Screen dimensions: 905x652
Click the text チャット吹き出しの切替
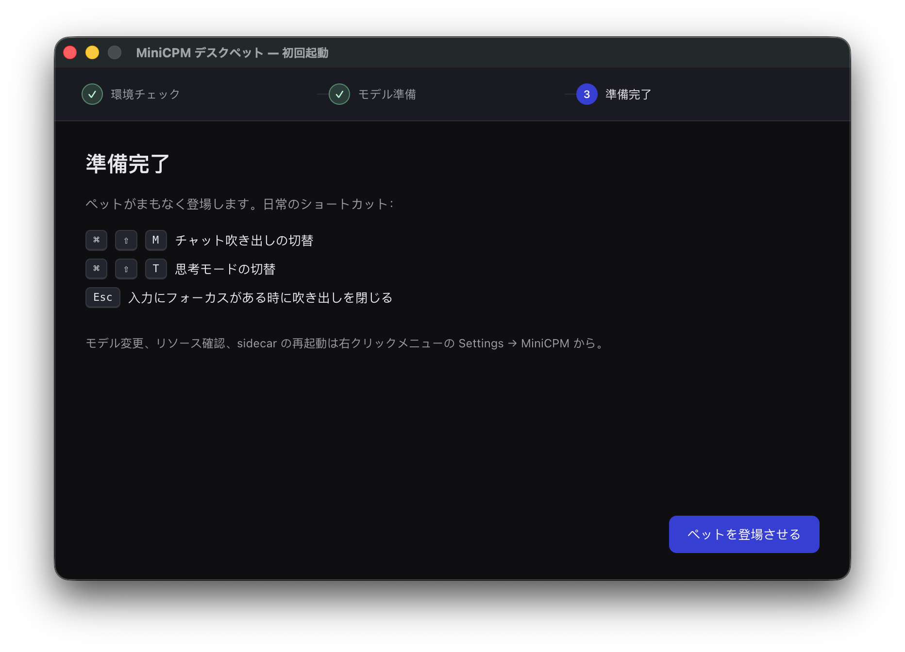(244, 241)
